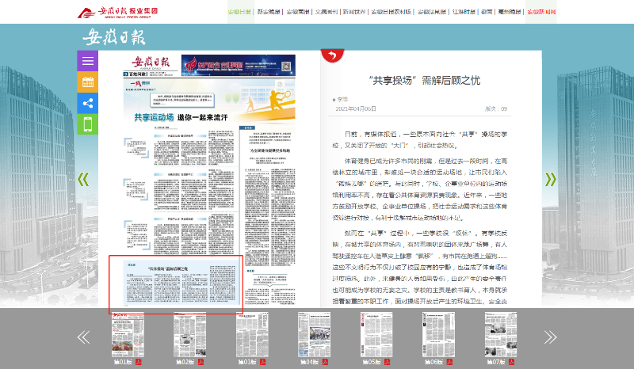Click the 版次：09 label
Viewport: 634px width, 369px height.
[x=496, y=108]
